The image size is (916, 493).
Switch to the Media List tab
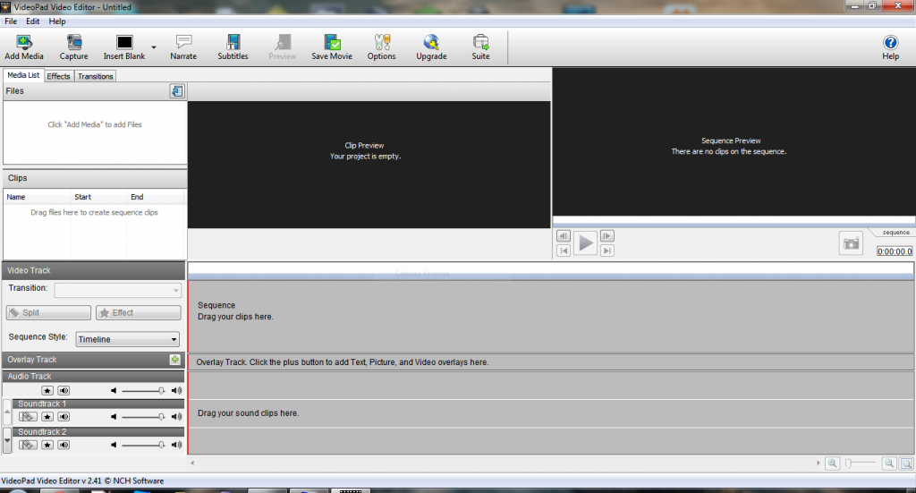(x=23, y=75)
